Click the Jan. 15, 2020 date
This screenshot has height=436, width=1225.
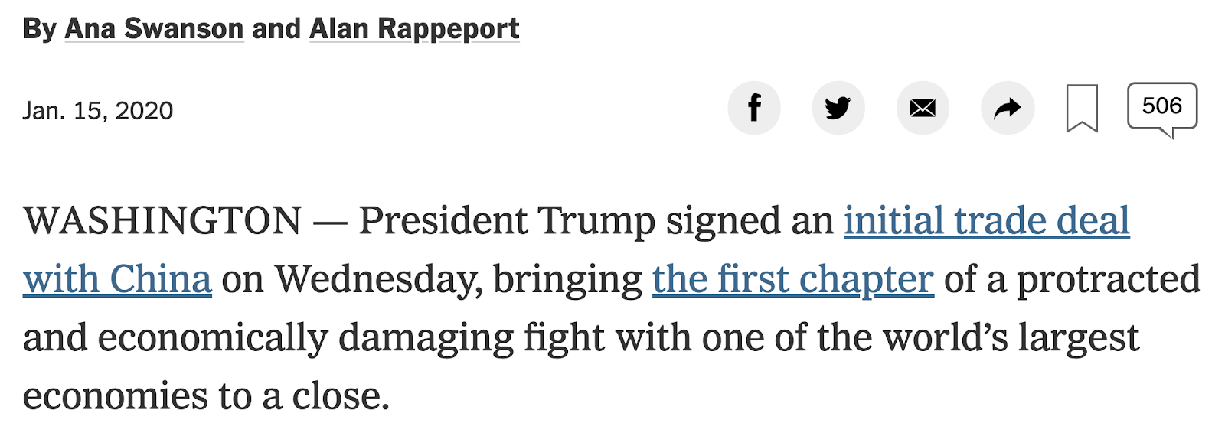tap(98, 111)
